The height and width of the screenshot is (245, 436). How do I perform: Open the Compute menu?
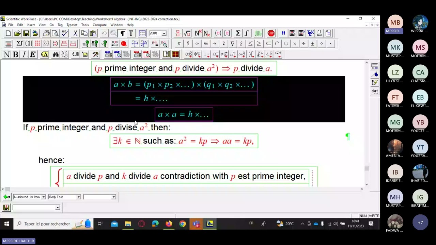pyautogui.click(x=99, y=25)
